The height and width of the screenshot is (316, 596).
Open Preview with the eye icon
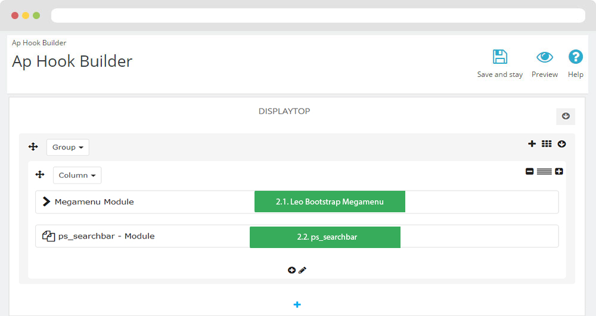544,57
